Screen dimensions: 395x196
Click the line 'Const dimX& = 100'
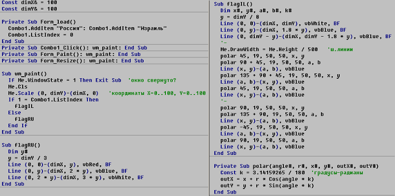(29, 2)
